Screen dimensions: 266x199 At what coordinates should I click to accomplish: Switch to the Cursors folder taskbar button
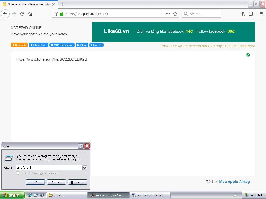point(67,195)
